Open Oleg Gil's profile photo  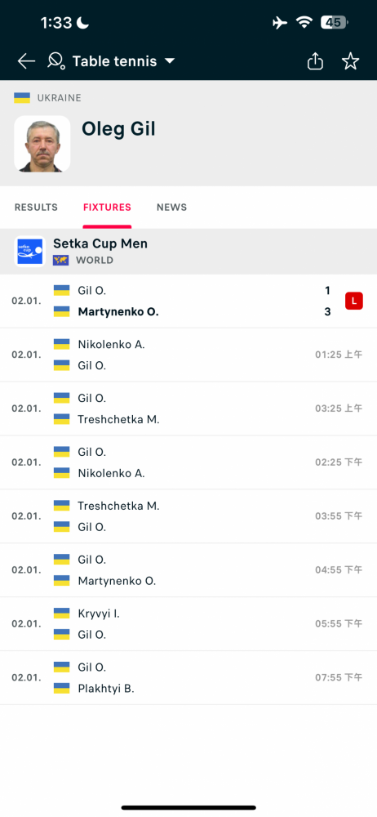pyautogui.click(x=42, y=144)
